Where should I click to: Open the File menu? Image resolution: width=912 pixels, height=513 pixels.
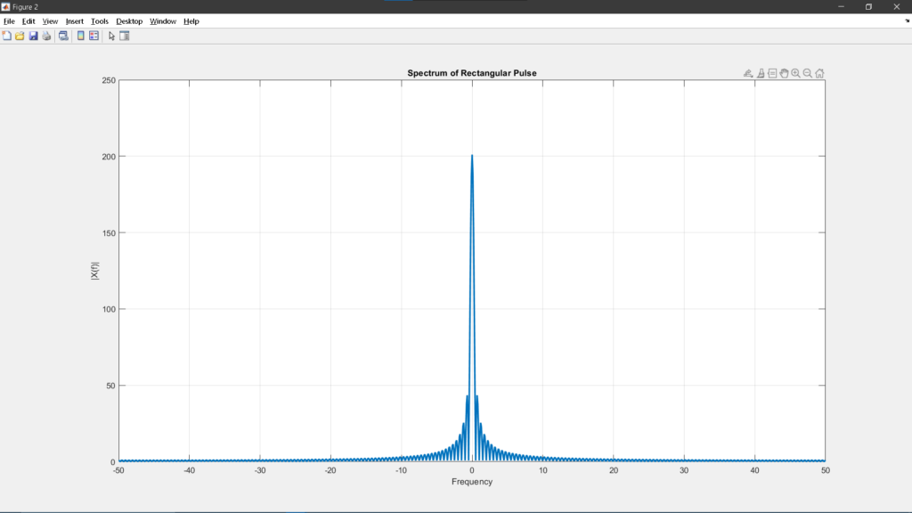[x=9, y=20]
